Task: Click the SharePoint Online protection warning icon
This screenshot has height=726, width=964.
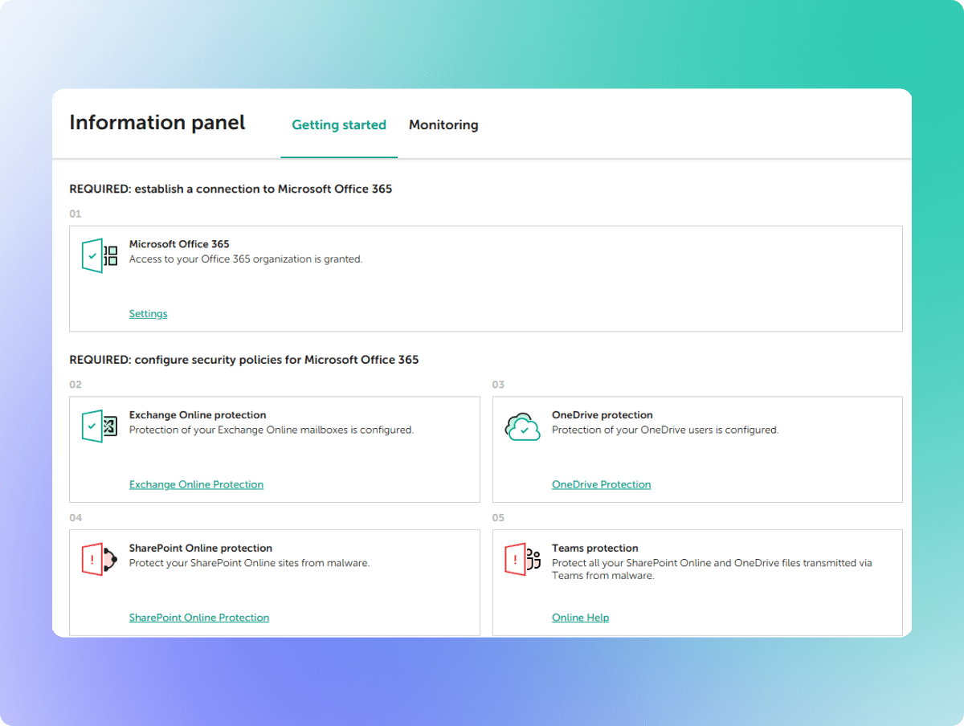Action: point(100,560)
